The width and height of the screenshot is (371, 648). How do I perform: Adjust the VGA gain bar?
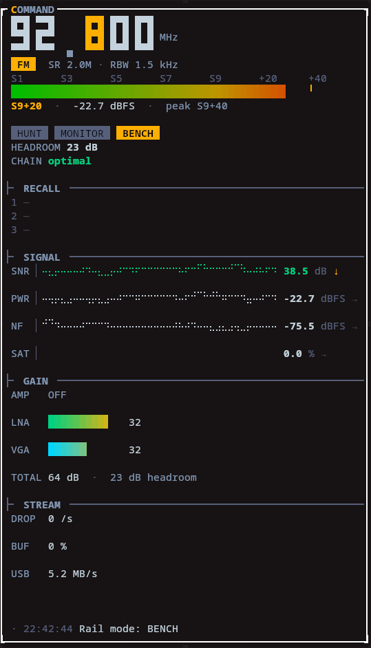pyautogui.click(x=67, y=449)
